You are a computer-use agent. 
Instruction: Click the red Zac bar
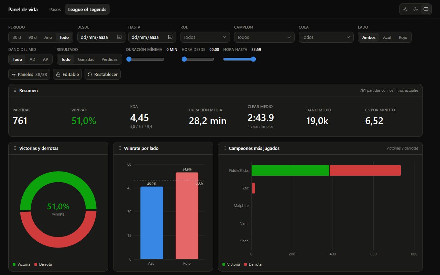coord(254,188)
